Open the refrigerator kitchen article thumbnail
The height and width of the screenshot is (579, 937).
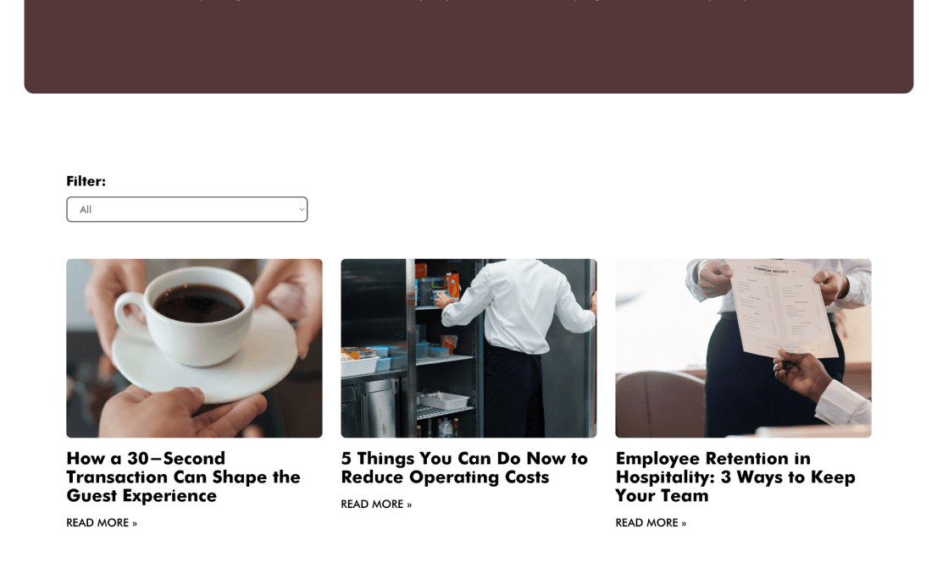(468, 348)
